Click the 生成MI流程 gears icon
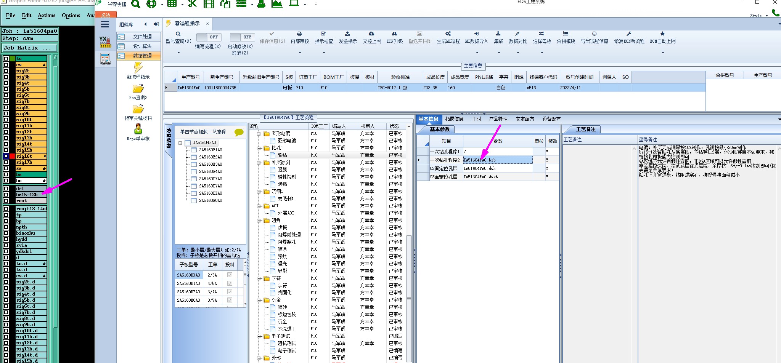Screen dimensions: 781x363 tap(448, 34)
